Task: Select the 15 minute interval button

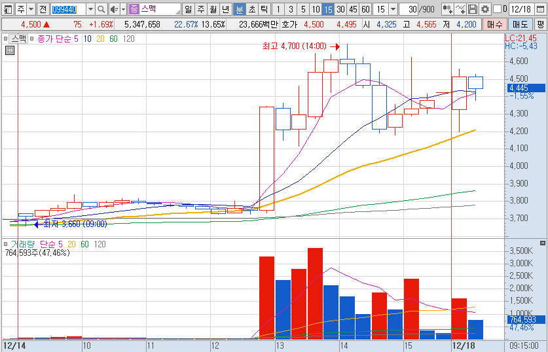Action: tap(328, 9)
